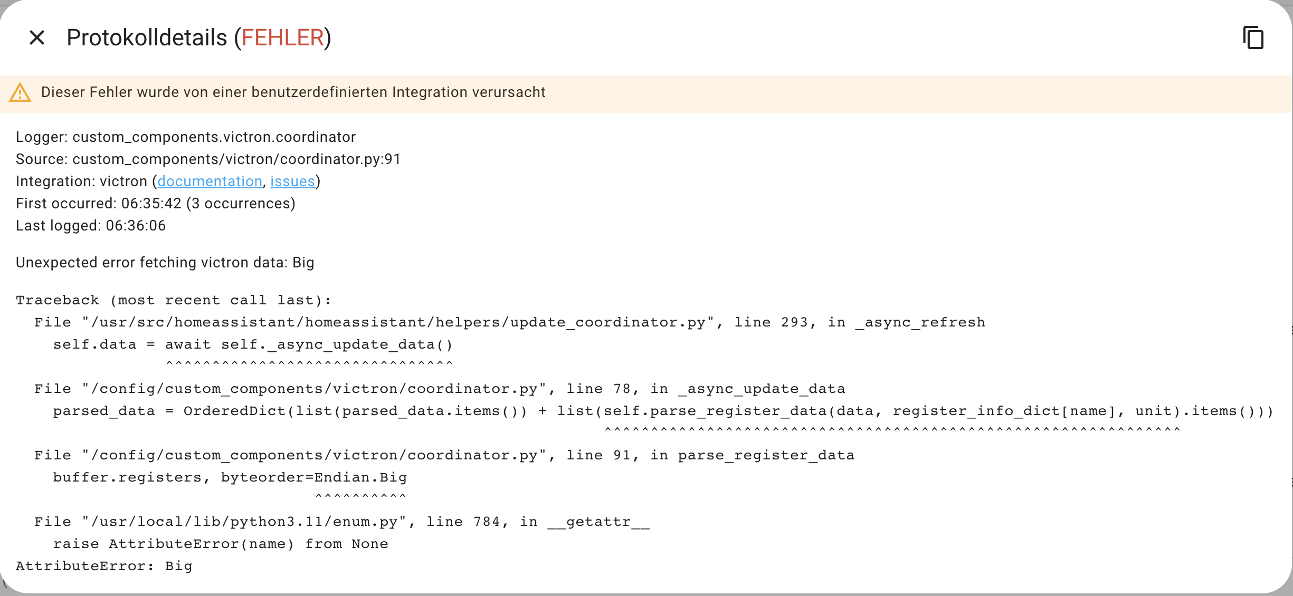Select the Traceback header line

pos(173,300)
